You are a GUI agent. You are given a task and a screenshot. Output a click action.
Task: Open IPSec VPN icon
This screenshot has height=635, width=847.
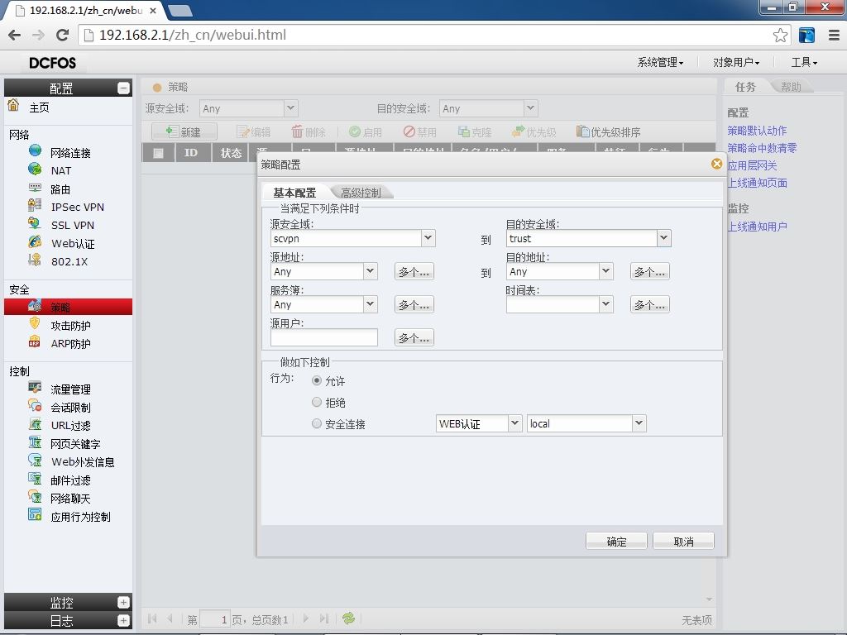(35, 205)
